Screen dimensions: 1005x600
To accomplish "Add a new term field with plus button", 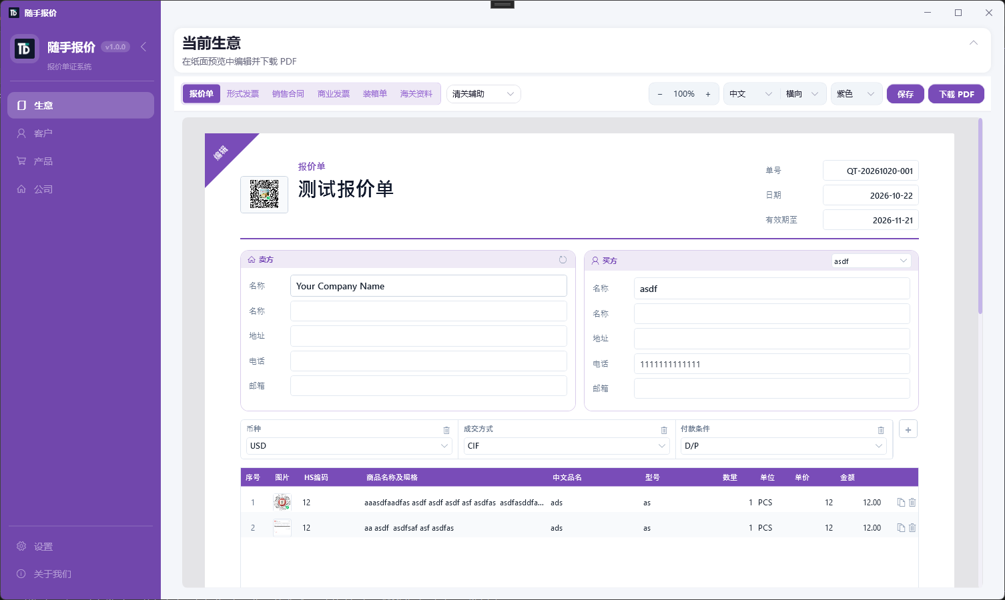I will coord(908,429).
